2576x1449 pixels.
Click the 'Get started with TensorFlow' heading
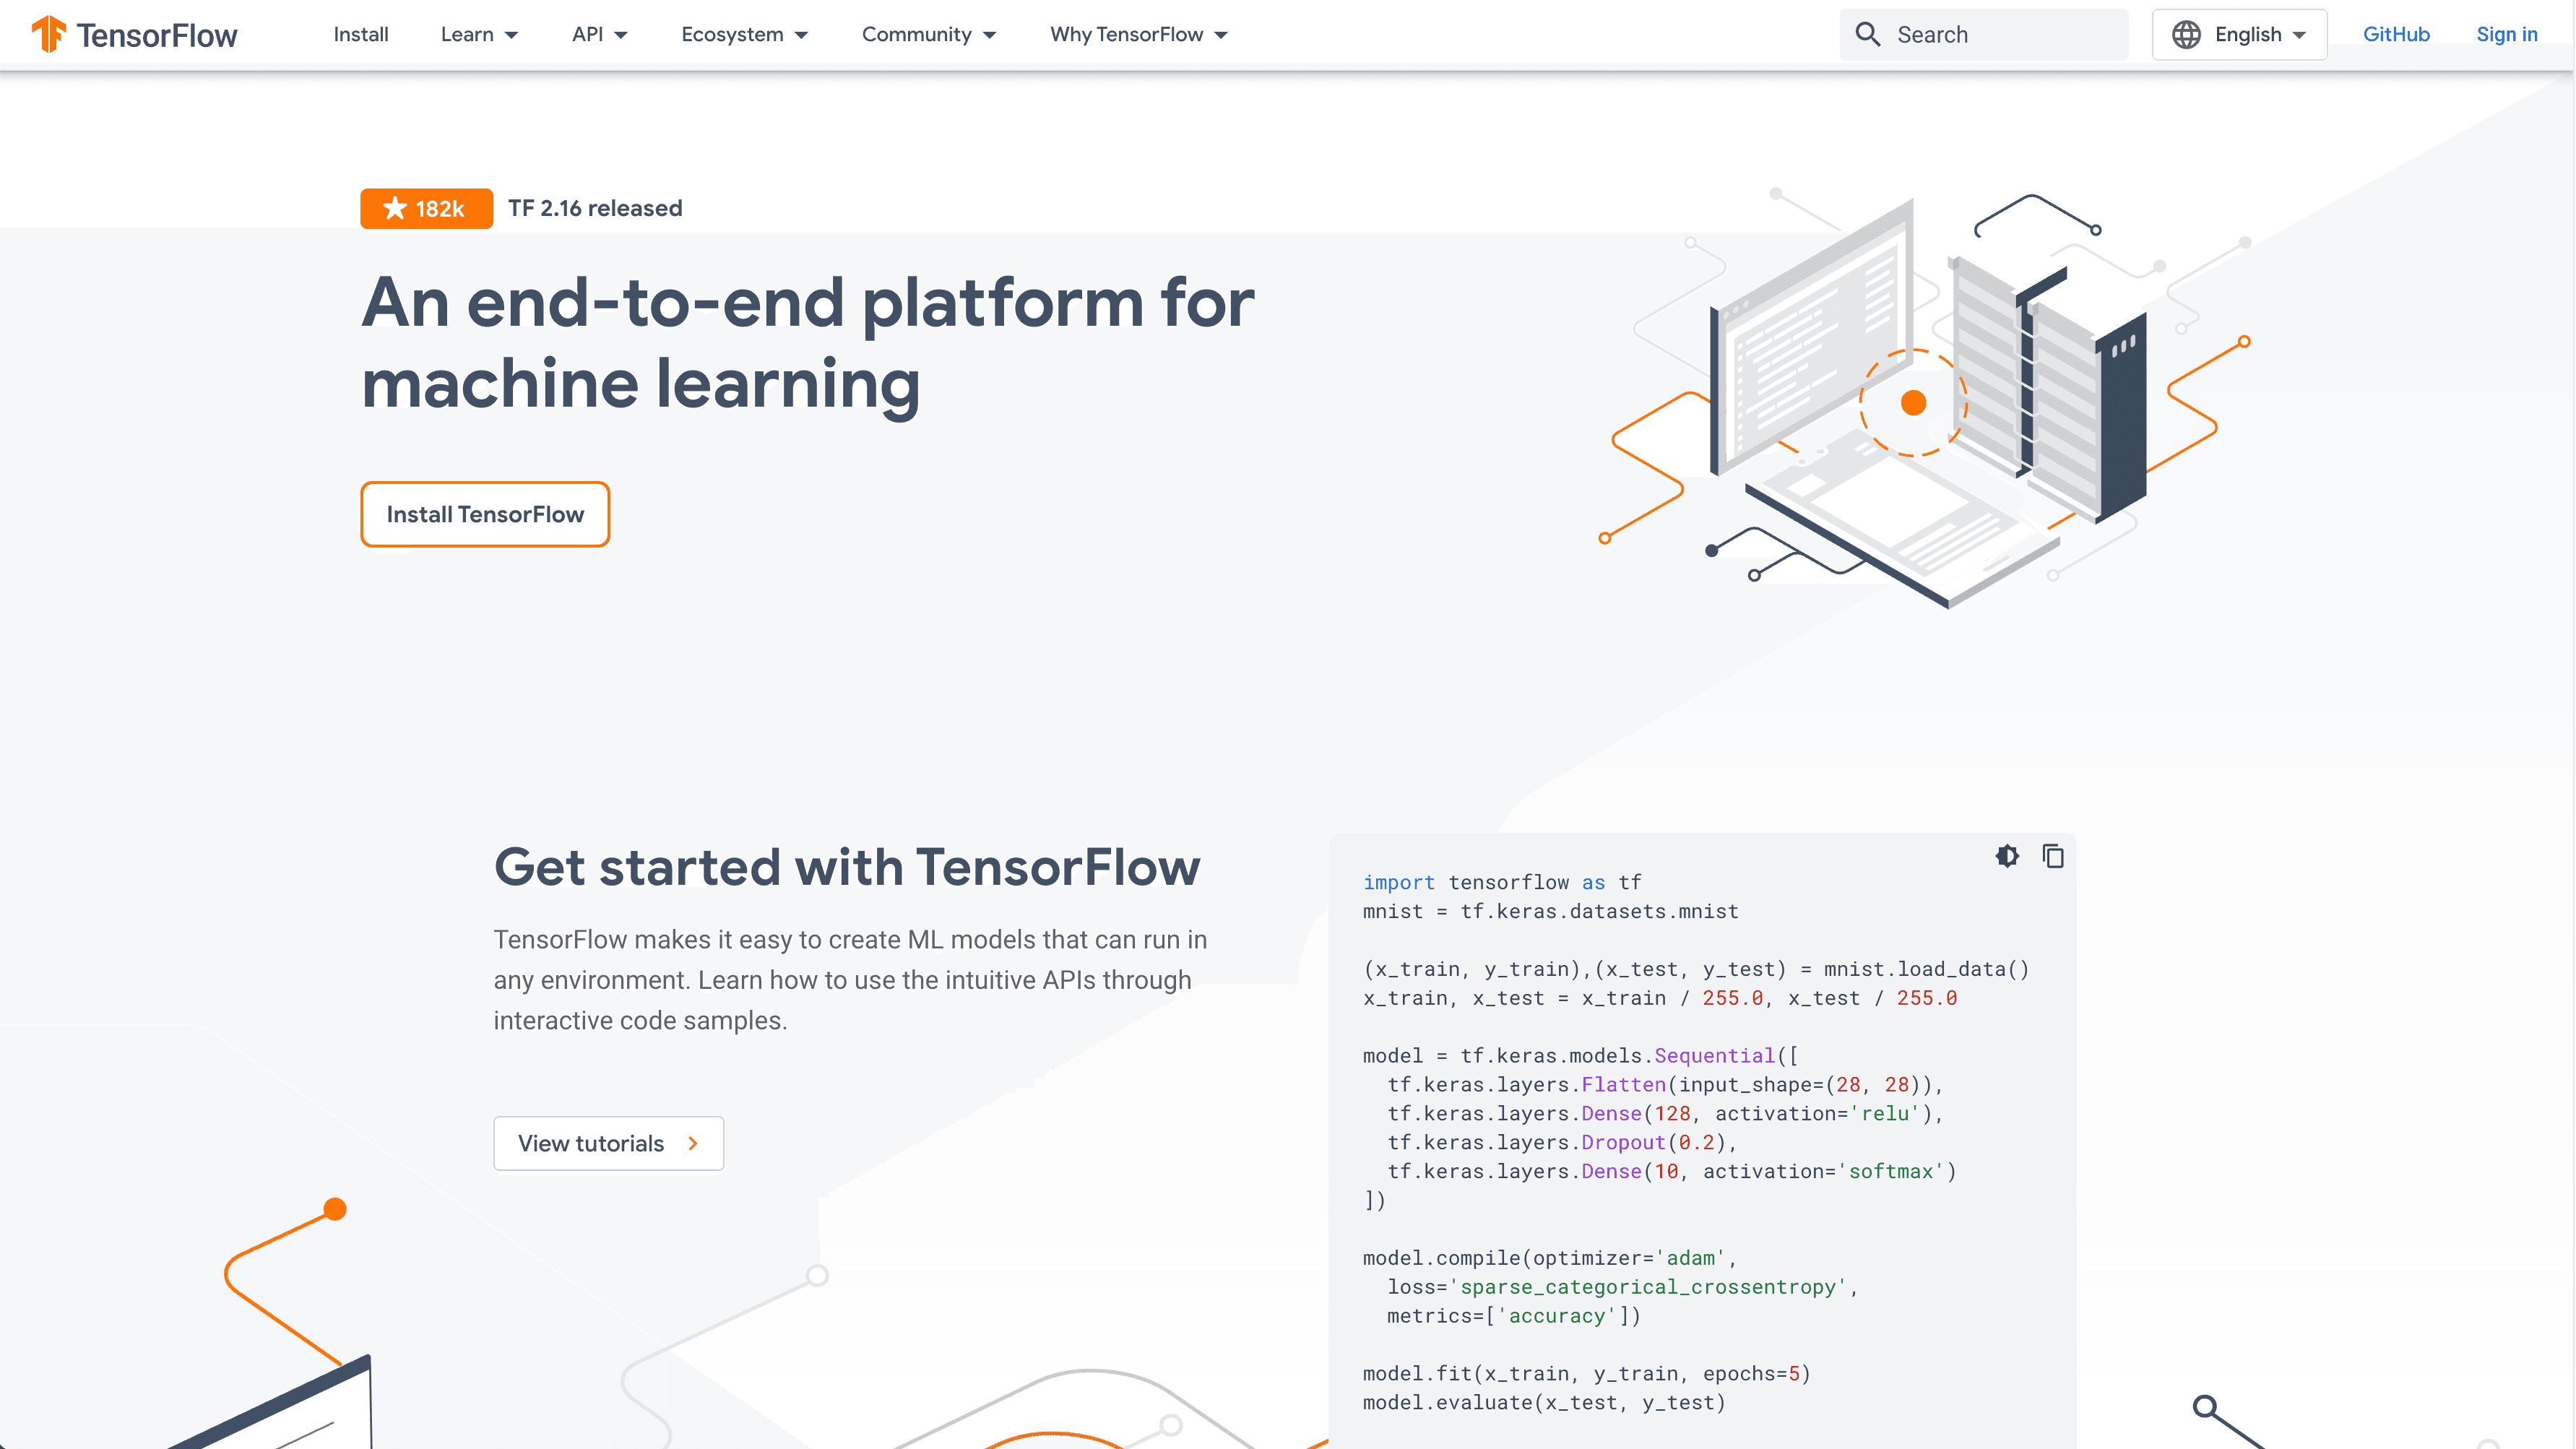click(x=846, y=866)
